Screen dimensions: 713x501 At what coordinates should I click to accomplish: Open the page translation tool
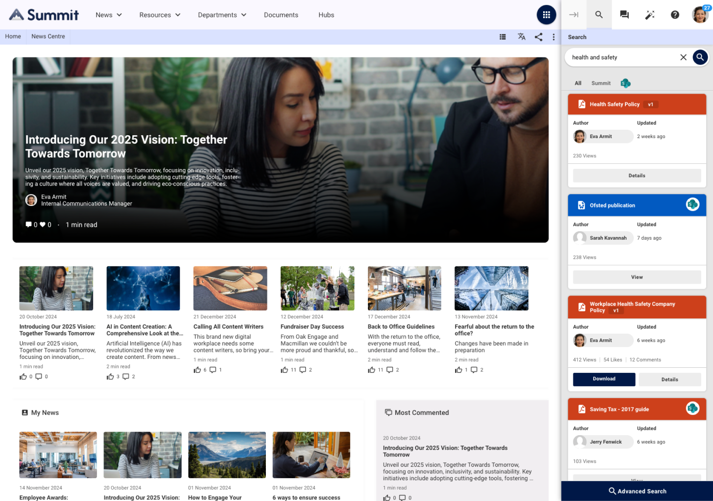tap(521, 37)
